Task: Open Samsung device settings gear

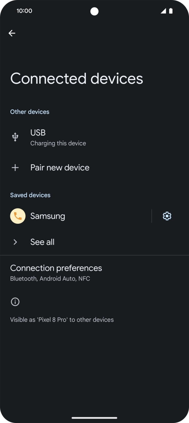Action: pos(167,216)
